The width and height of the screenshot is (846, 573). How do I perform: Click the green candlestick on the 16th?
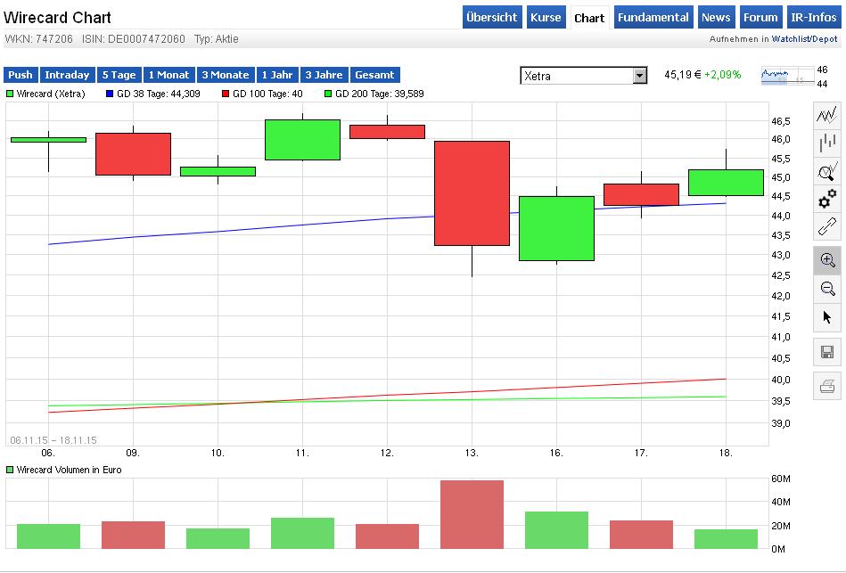click(557, 228)
